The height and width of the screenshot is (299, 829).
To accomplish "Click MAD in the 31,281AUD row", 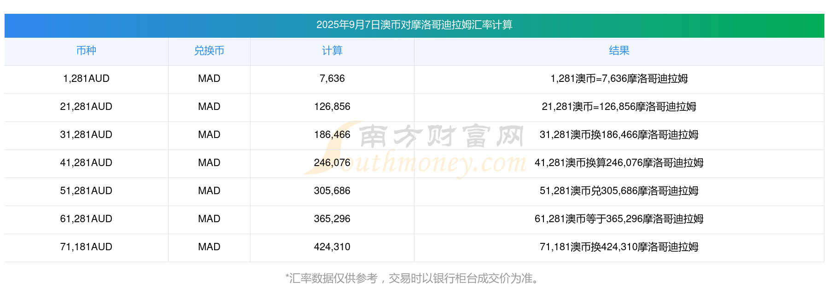I will click(x=209, y=135).
